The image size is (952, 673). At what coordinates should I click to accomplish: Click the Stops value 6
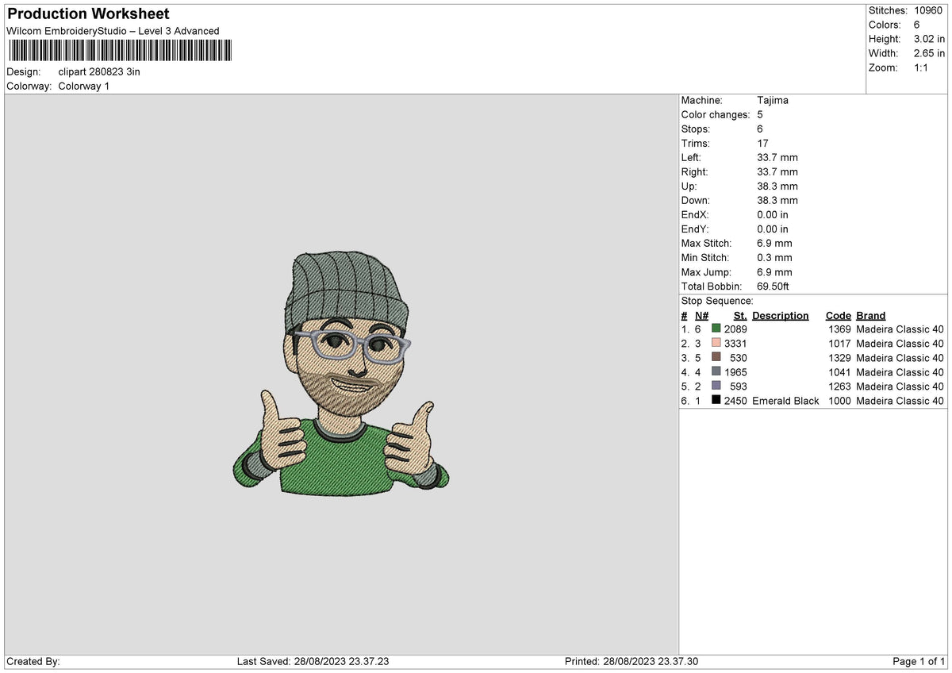pyautogui.click(x=760, y=129)
